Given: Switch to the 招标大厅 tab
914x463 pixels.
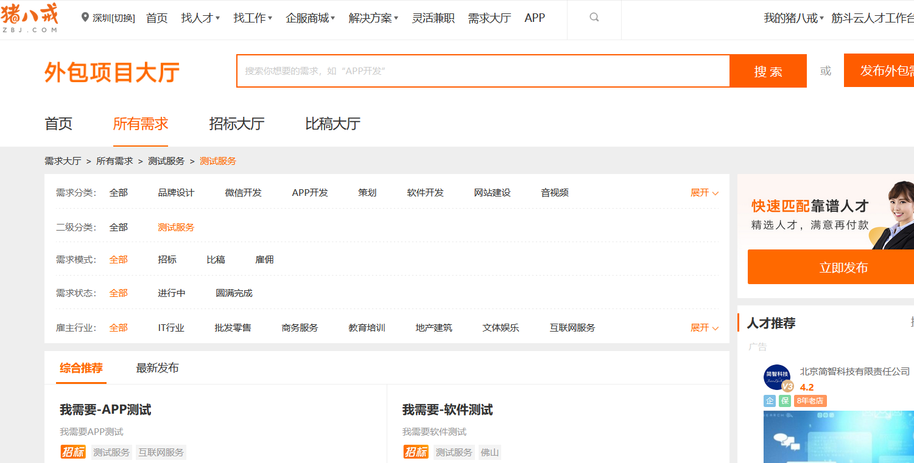Looking at the screenshot, I should [x=236, y=124].
